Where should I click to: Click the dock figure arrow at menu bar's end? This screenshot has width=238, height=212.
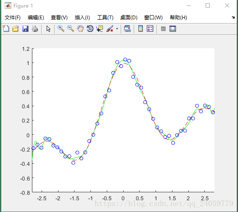click(x=233, y=17)
